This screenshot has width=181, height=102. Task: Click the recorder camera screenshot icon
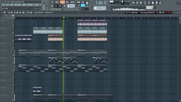click(160, 12)
